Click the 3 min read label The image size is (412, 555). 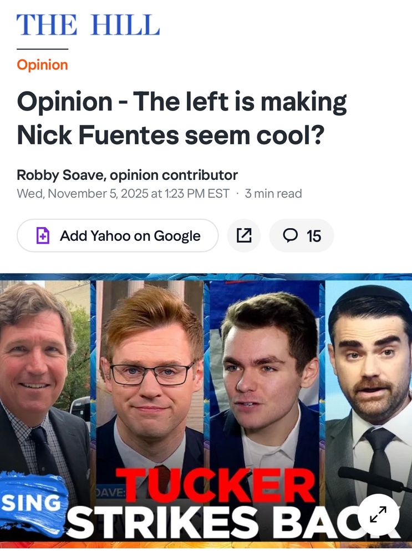[x=273, y=194]
